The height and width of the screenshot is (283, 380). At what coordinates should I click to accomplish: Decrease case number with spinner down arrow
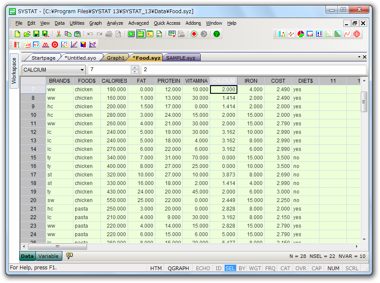[x=135, y=72]
